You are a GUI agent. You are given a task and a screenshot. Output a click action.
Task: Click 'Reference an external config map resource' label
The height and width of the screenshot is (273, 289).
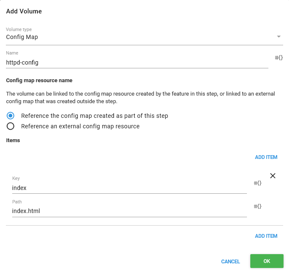coord(80,126)
